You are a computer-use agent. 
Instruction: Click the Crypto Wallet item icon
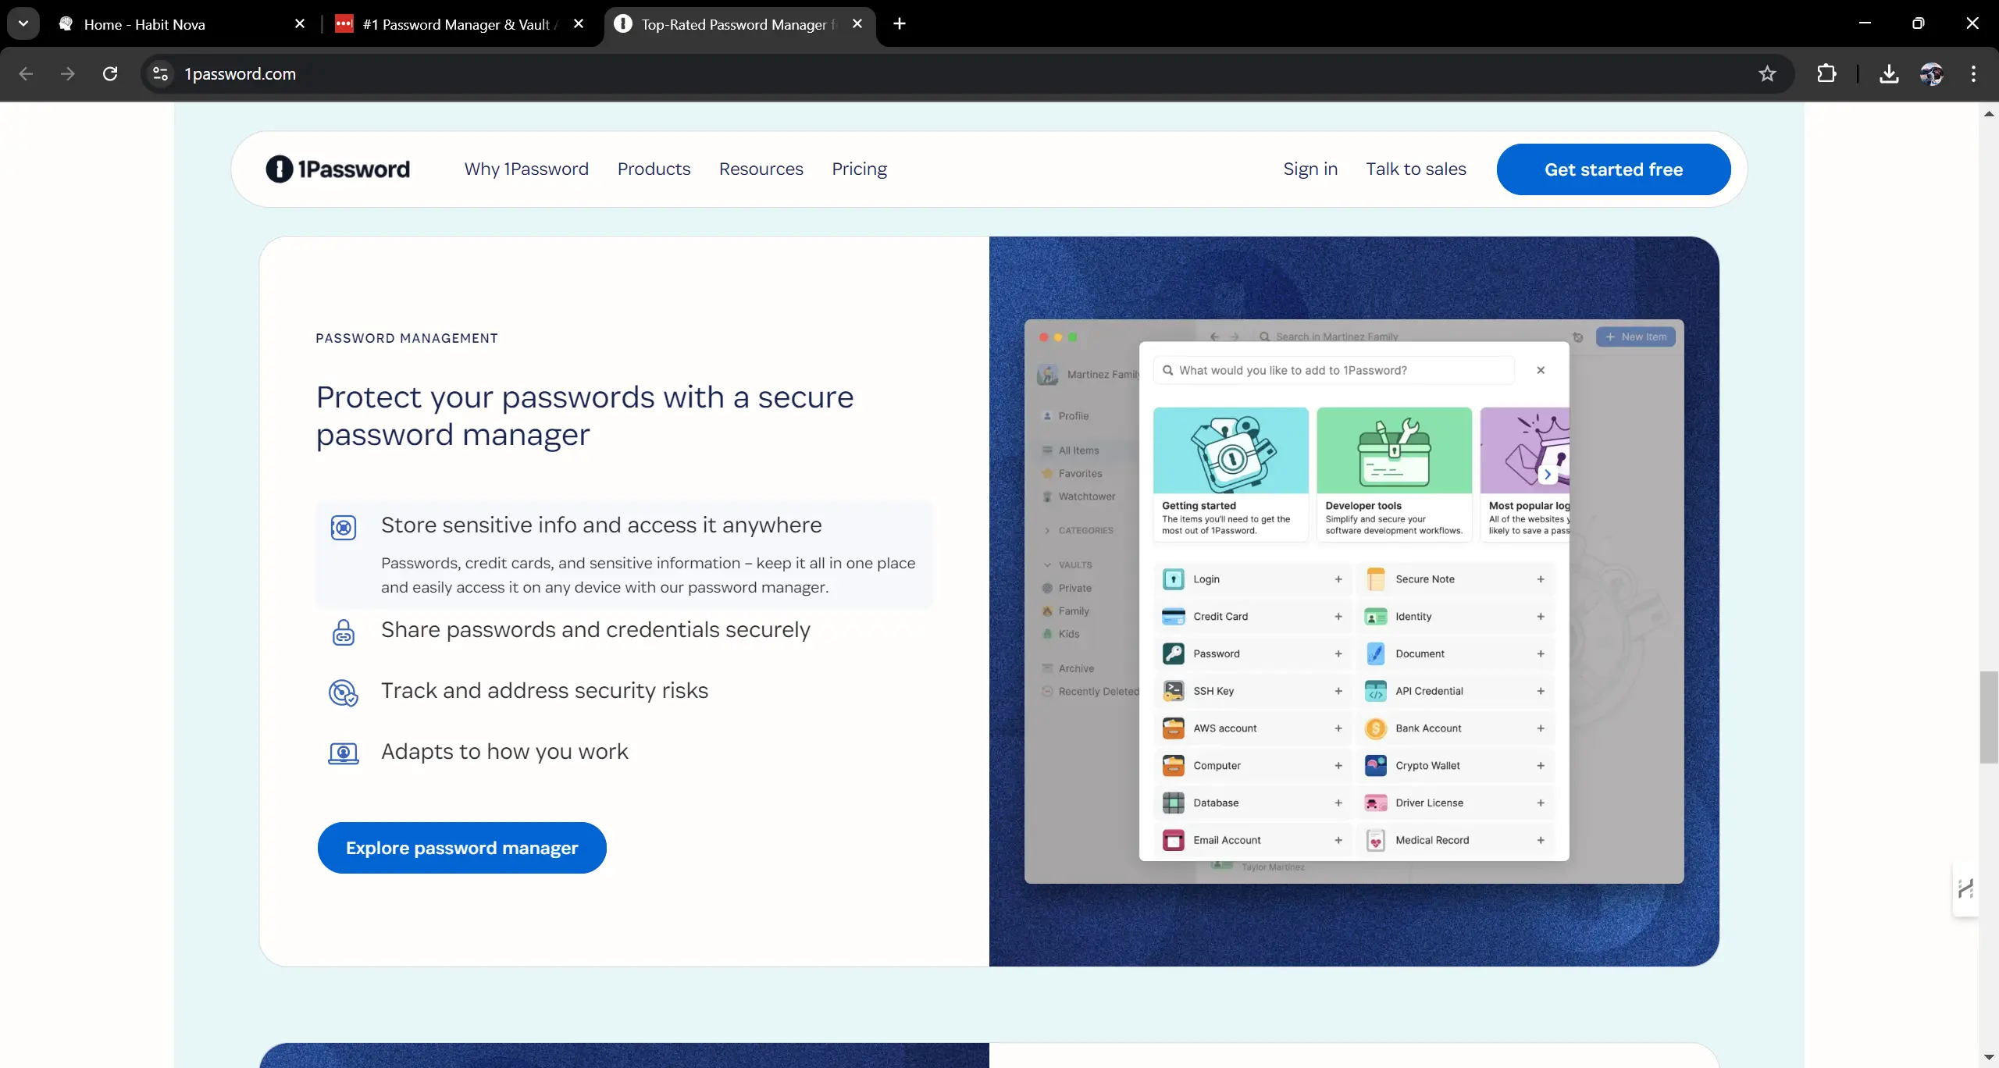coord(1375,766)
